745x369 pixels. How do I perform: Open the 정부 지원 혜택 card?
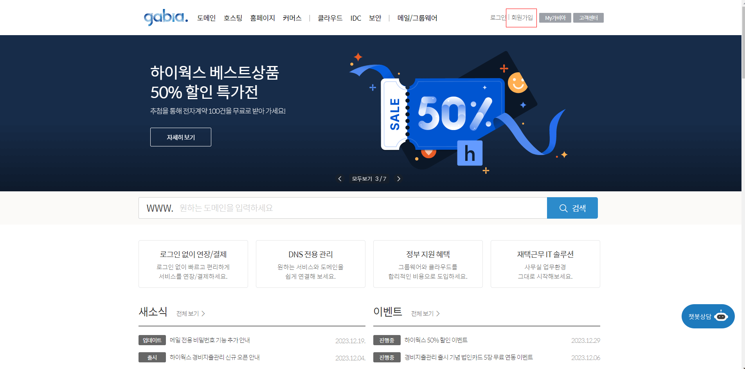(428, 264)
